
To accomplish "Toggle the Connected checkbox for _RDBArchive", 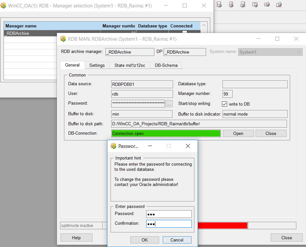I will coord(184,32).
